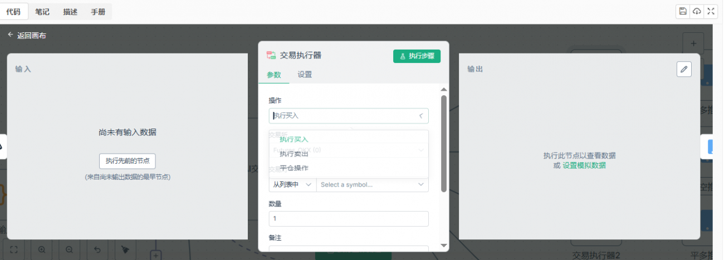
Task: Open the 从列表中 mode selector
Action: 292,185
